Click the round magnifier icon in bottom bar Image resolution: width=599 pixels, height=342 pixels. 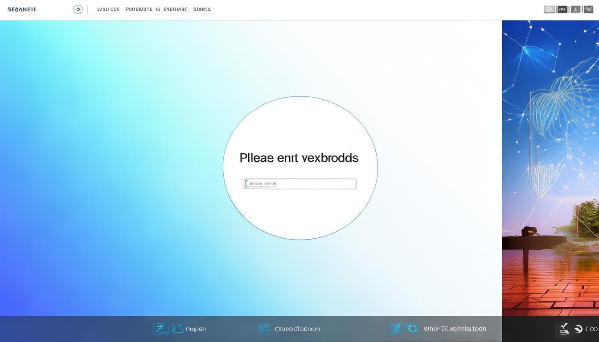[x=413, y=329]
